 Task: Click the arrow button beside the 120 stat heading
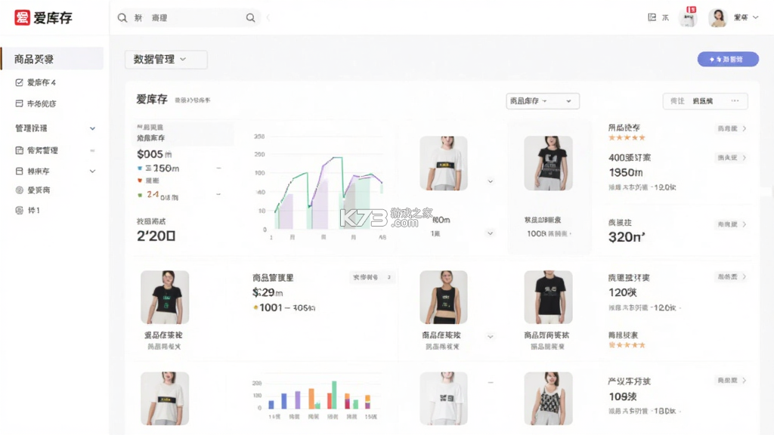tap(732, 276)
